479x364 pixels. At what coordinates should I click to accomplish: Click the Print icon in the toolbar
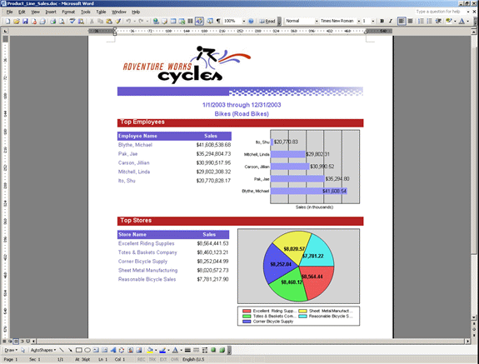pos(52,21)
